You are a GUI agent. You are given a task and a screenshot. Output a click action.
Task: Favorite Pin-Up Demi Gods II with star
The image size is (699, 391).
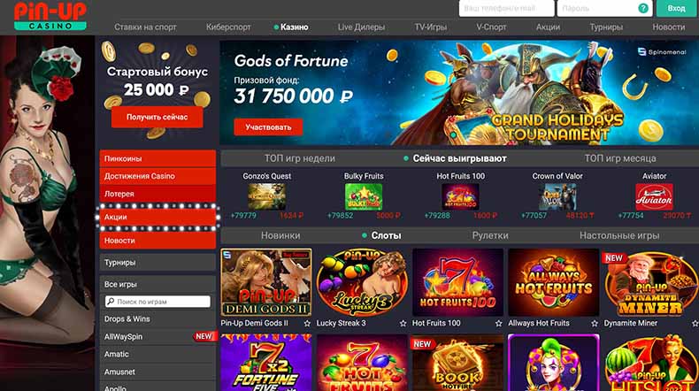pos(307,323)
